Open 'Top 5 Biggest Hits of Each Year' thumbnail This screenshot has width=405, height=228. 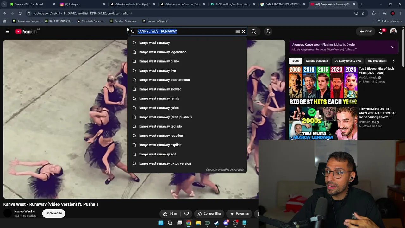[323, 85]
